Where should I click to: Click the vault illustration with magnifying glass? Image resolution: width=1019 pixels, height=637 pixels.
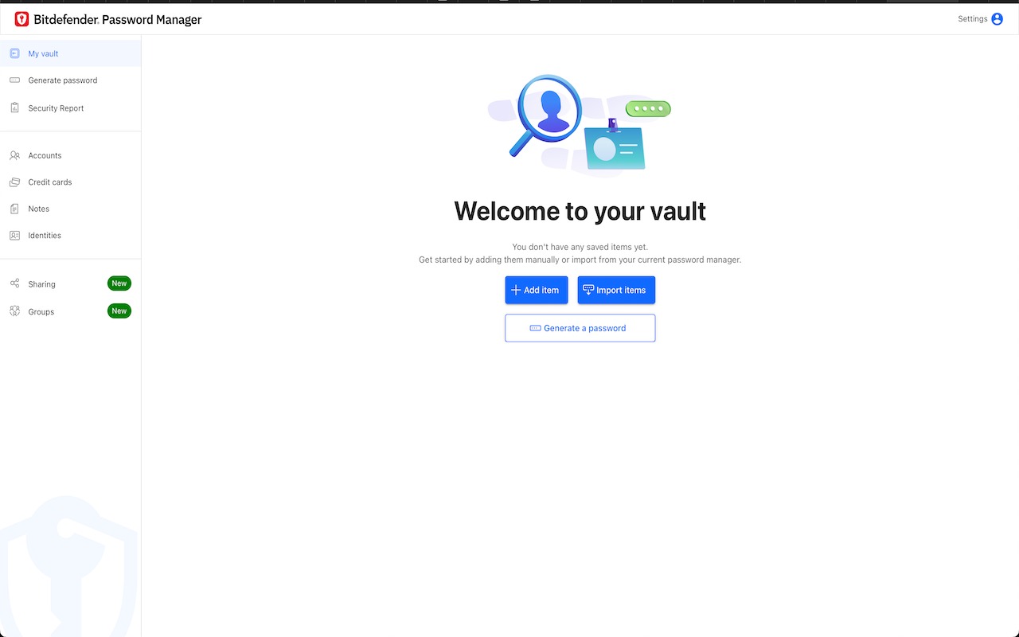point(580,123)
